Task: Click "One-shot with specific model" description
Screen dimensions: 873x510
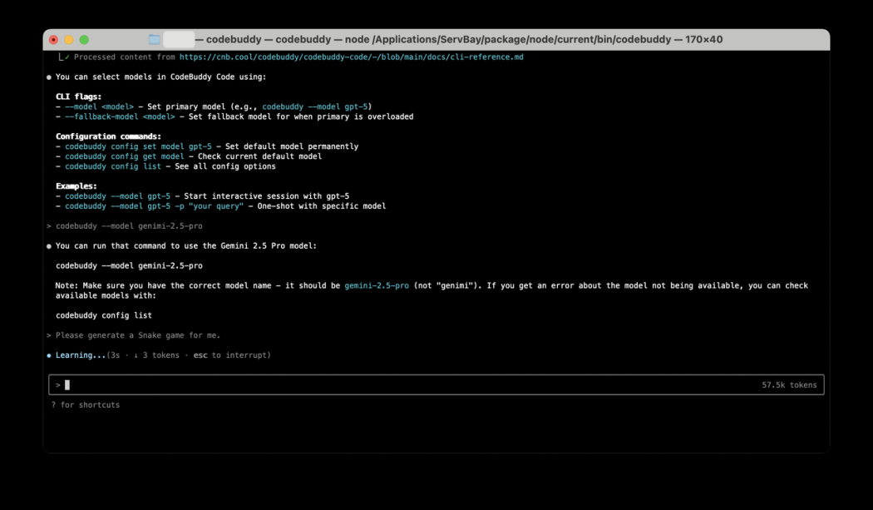Action: (x=321, y=205)
